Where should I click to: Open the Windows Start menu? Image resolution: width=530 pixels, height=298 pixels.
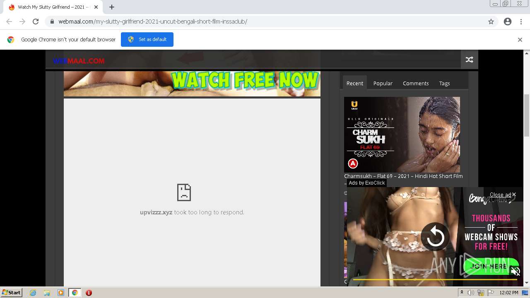[x=12, y=293]
